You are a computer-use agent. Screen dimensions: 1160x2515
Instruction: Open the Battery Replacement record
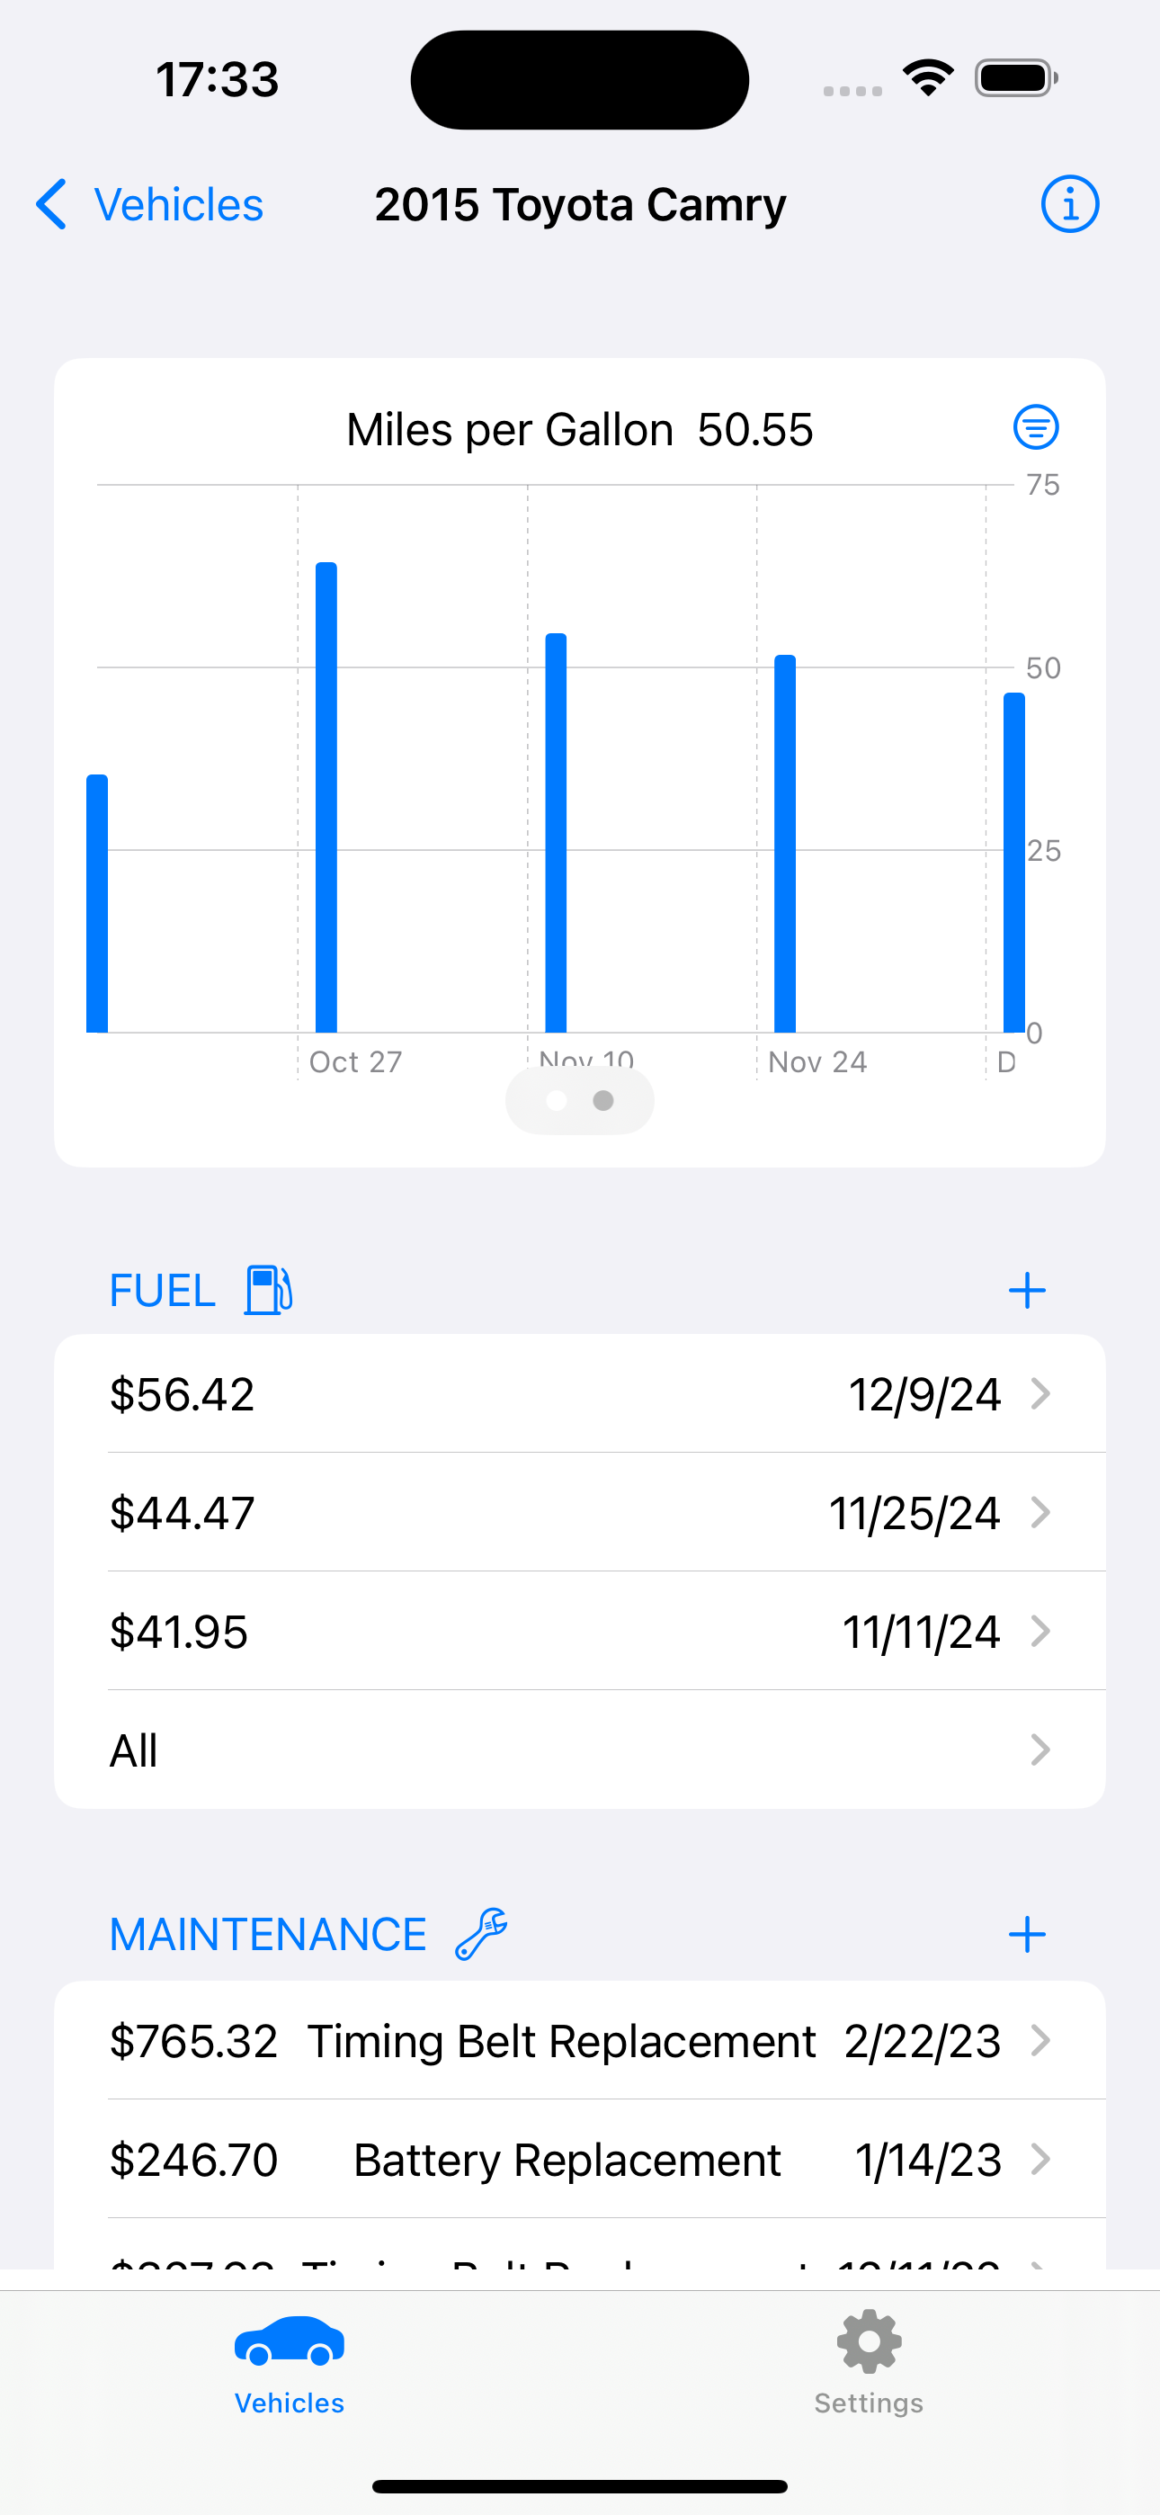click(x=579, y=2160)
